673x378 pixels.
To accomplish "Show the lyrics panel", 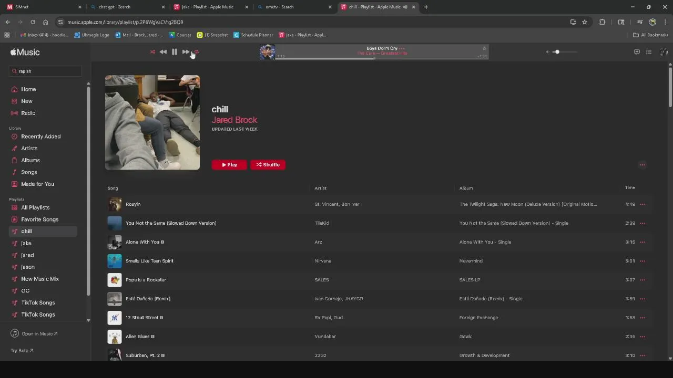I will [637, 52].
